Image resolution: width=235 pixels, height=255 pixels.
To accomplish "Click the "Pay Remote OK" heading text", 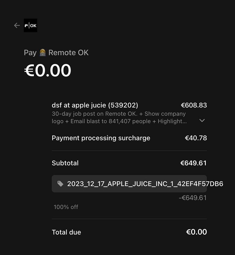I will (56, 53).
